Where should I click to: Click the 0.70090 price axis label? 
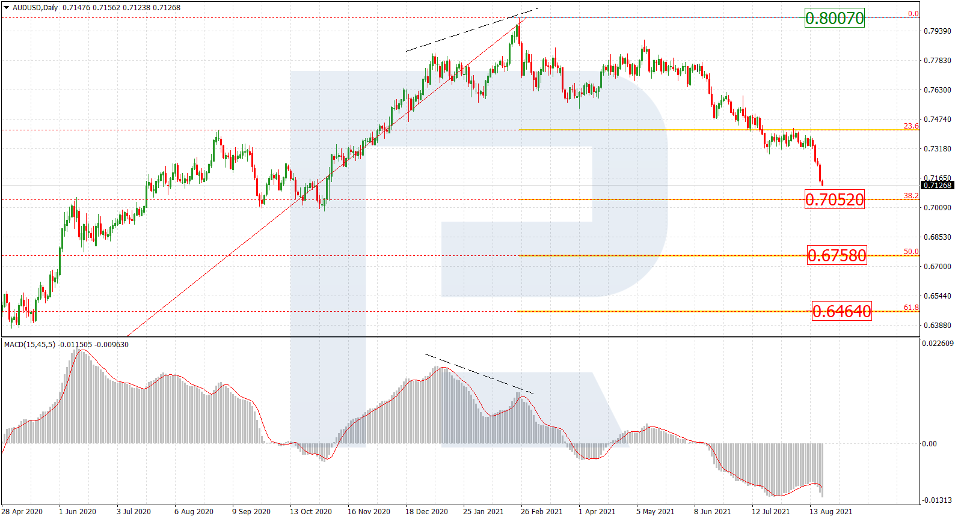[938, 208]
